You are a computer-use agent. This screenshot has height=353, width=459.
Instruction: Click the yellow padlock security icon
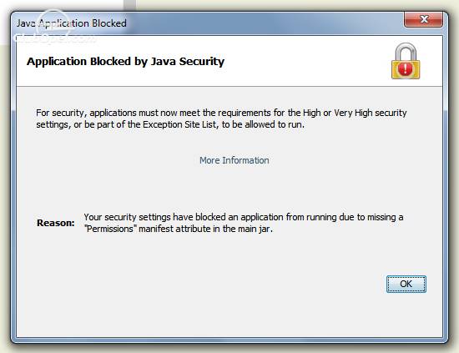pos(406,61)
